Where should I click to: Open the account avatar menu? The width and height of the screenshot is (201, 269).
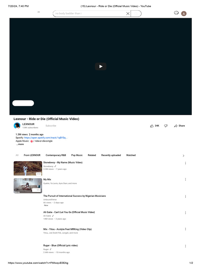tap(184, 14)
